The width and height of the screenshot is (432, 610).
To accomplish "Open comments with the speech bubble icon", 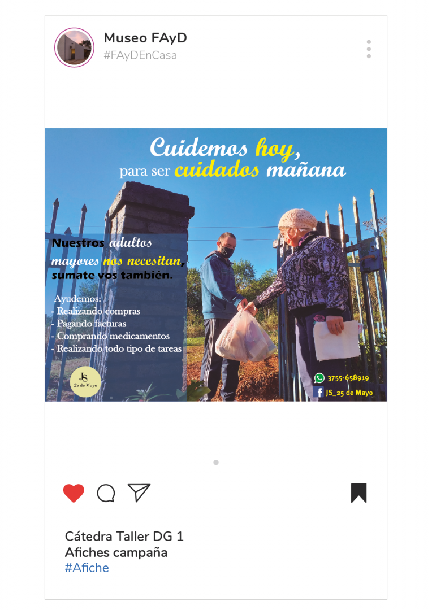I will tap(106, 493).
